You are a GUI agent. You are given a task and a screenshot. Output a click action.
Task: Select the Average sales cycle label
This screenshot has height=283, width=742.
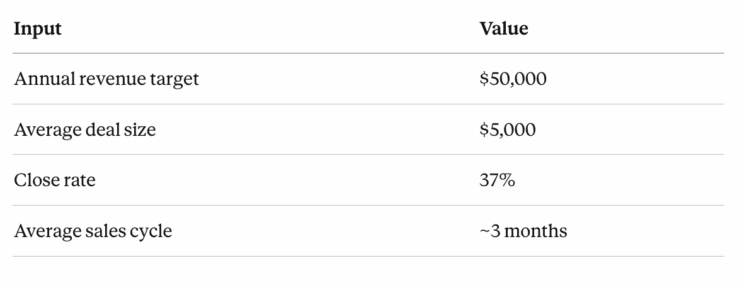[x=93, y=231]
